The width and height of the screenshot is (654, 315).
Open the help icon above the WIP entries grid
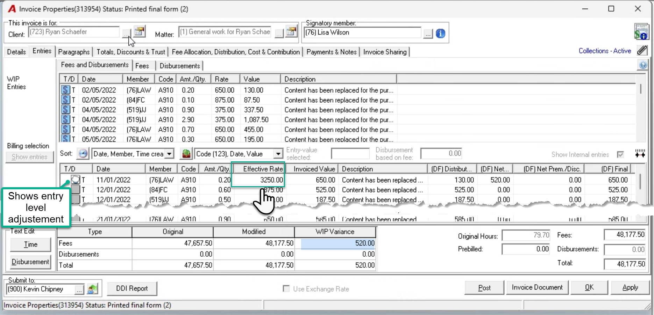(x=643, y=65)
